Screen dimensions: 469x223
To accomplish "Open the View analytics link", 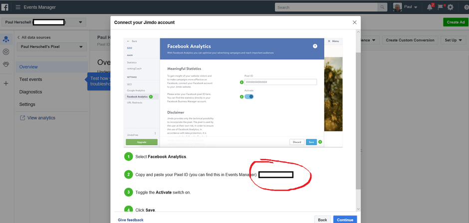I will pos(41,118).
